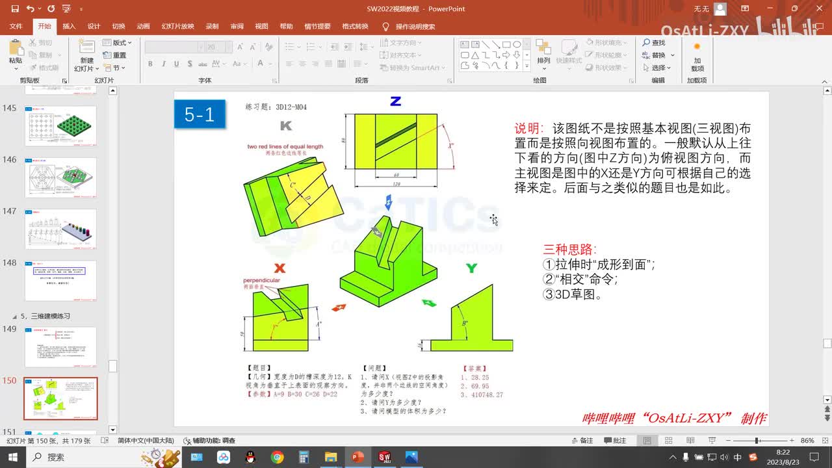
Task: Open the SolidWorks 2022 taskbar icon
Action: 384,457
